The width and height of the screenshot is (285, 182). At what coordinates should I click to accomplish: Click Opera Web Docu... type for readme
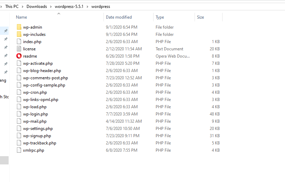(x=173, y=56)
